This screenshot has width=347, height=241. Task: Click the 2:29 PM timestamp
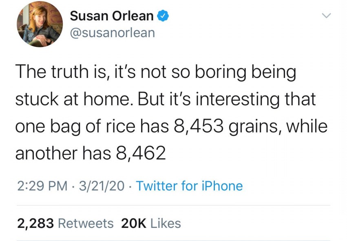coord(42,186)
